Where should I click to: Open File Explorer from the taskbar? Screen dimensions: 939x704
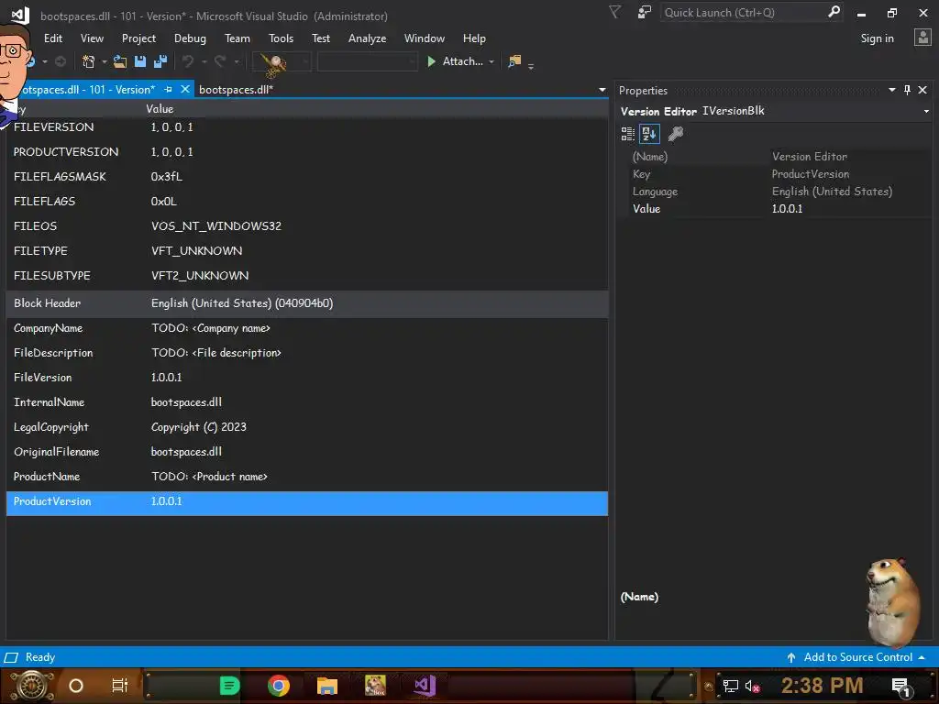pyautogui.click(x=327, y=686)
